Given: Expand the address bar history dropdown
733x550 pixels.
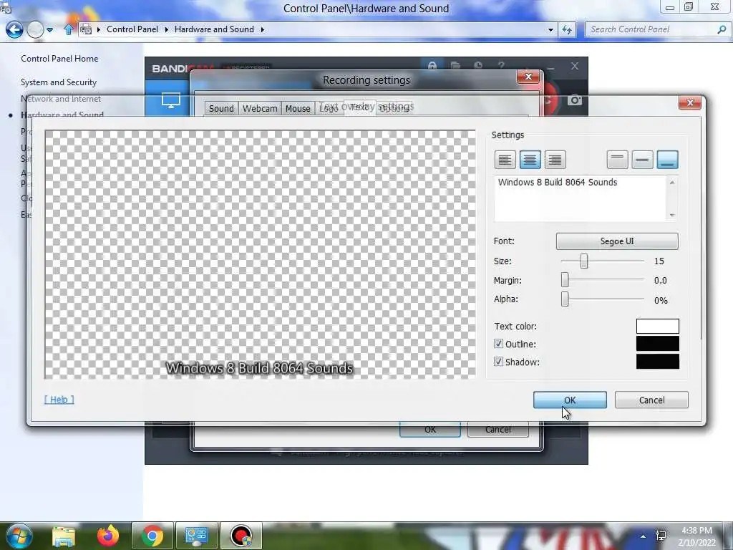Looking at the screenshot, I should [550, 30].
